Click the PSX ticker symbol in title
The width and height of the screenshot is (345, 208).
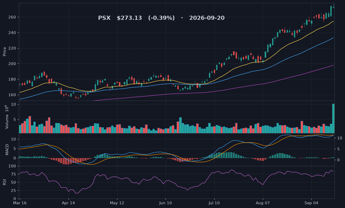(104, 18)
